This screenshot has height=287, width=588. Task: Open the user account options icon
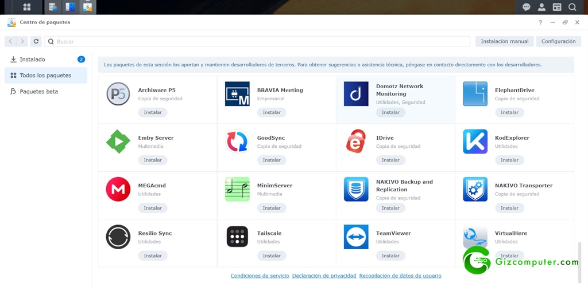[x=541, y=7]
